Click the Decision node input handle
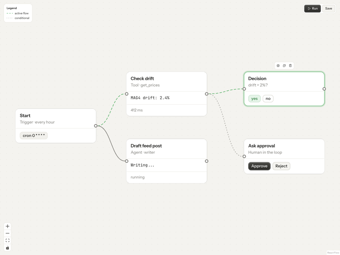 244,89
